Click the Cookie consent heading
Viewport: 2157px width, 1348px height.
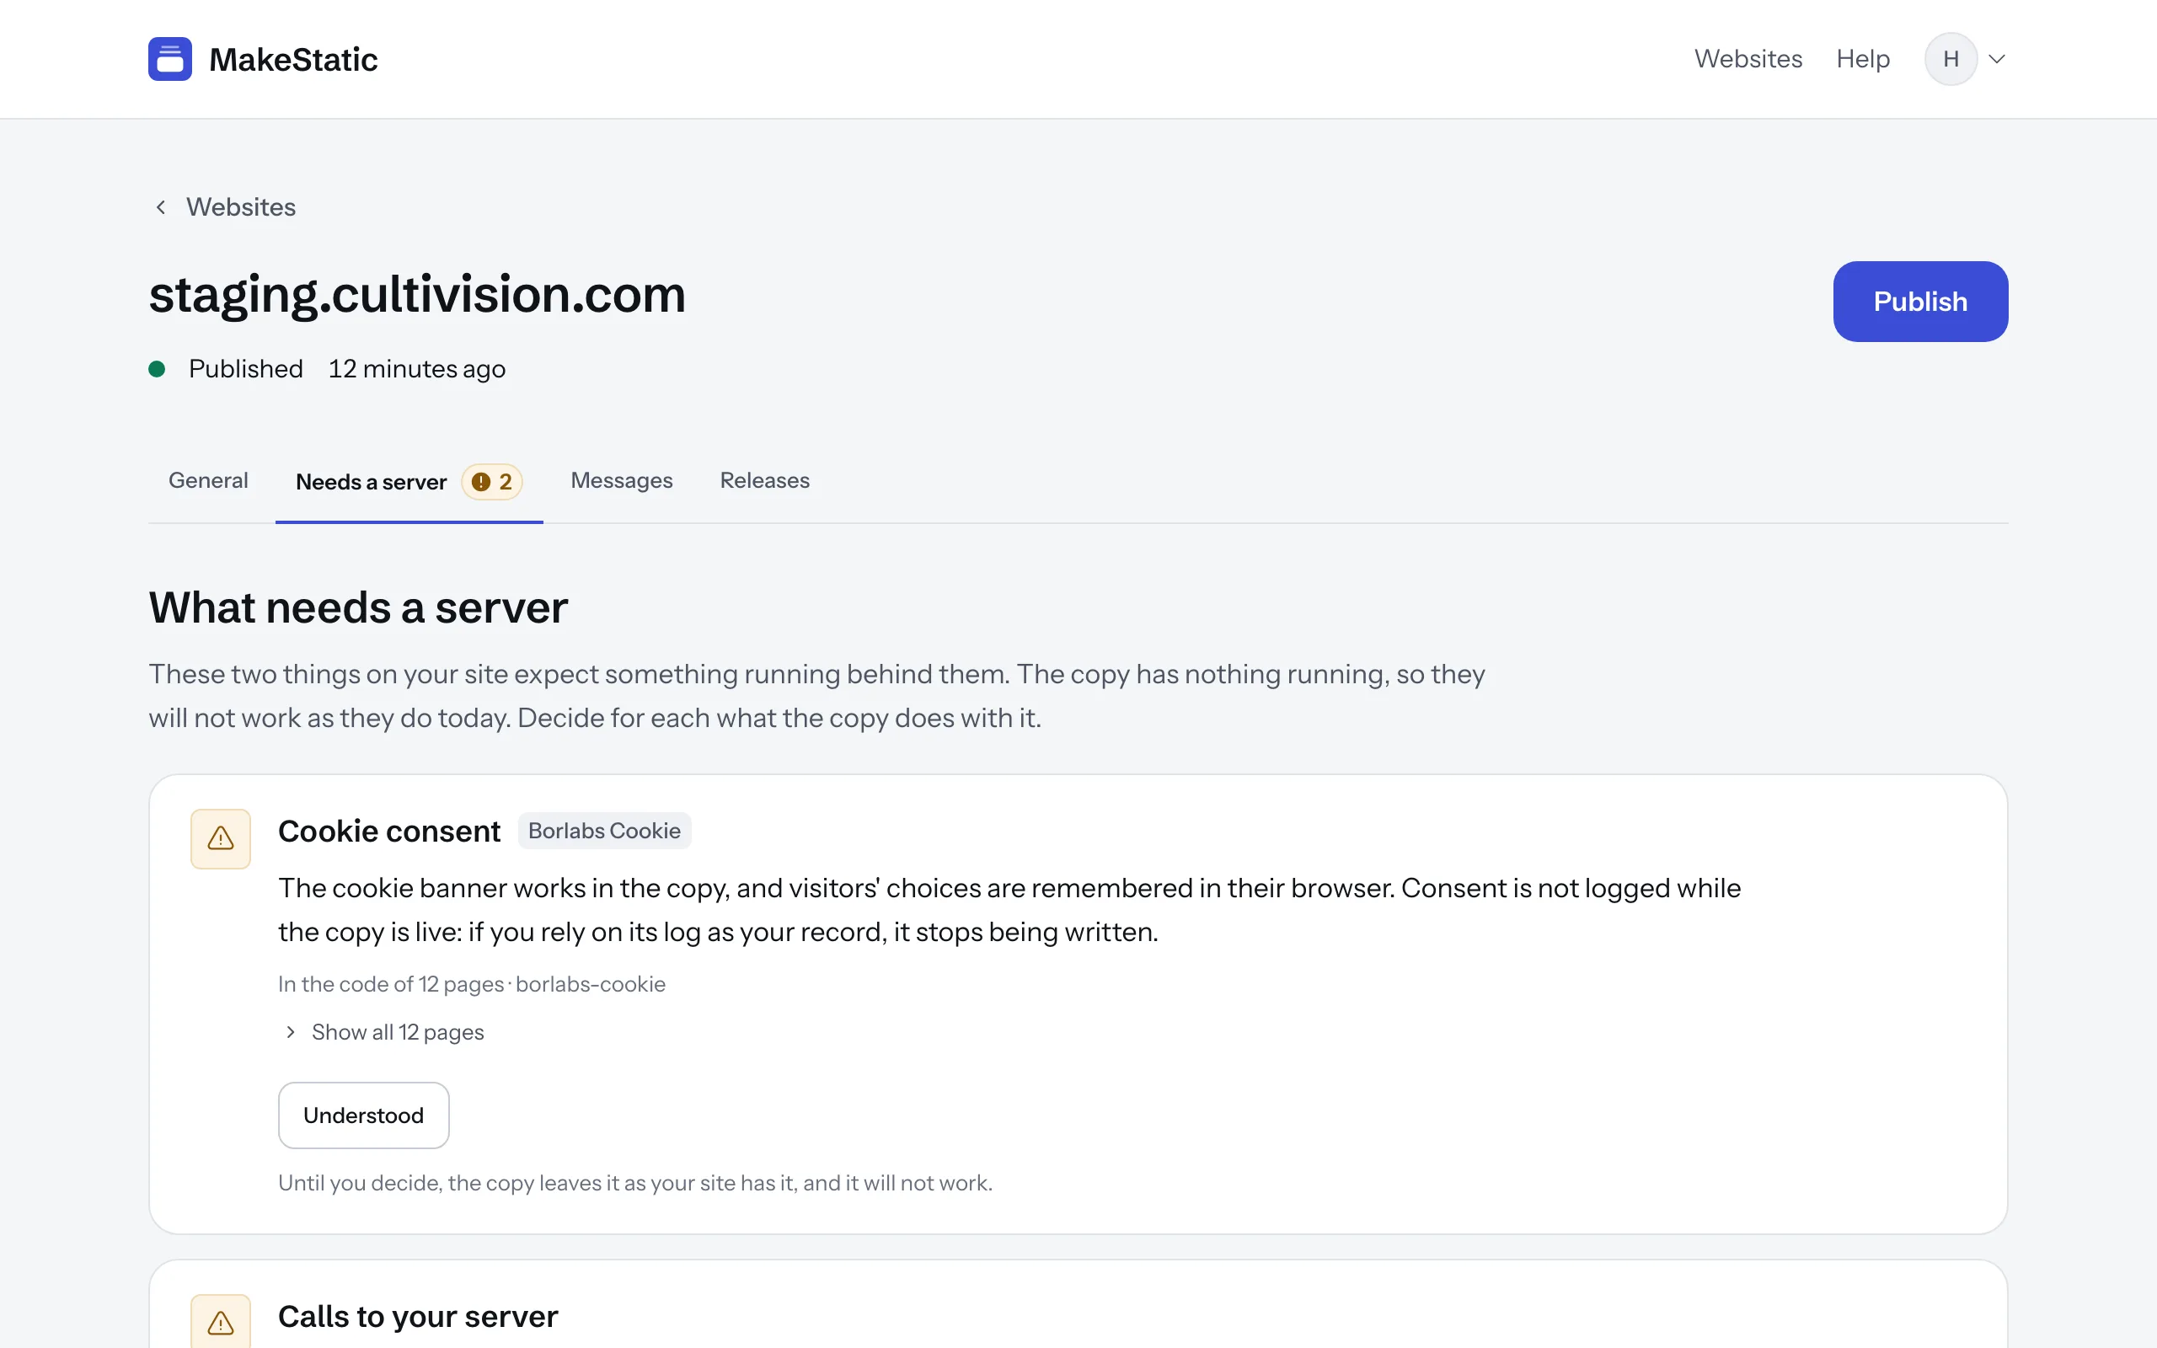[389, 831]
